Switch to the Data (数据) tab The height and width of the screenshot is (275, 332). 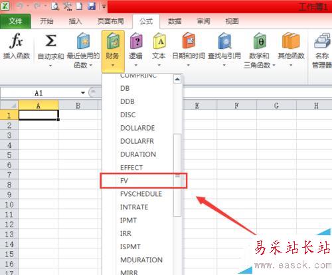(175, 21)
